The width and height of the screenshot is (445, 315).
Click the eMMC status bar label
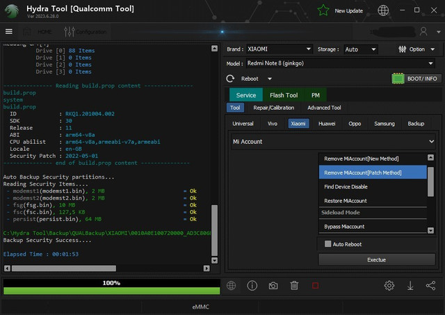point(201,307)
